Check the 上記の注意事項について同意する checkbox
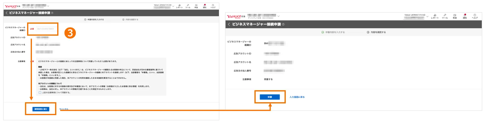 click(x=40, y=93)
